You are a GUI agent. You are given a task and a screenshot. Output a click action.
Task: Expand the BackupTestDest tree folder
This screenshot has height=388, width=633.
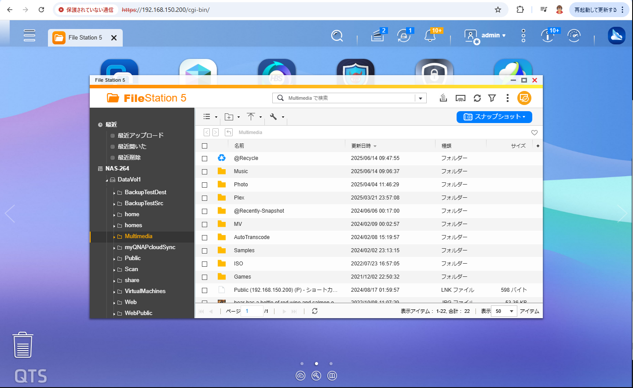[114, 193]
